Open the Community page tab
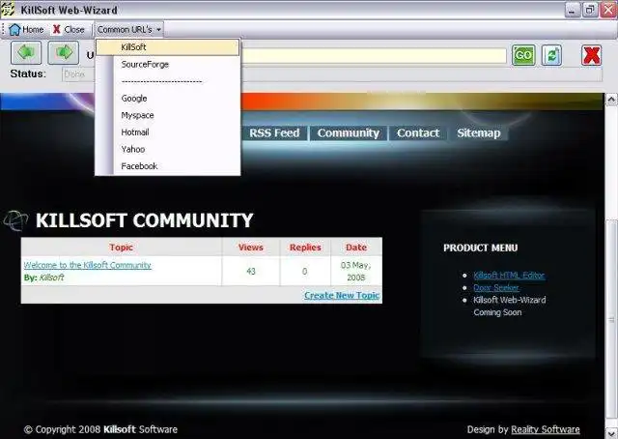 pos(349,133)
